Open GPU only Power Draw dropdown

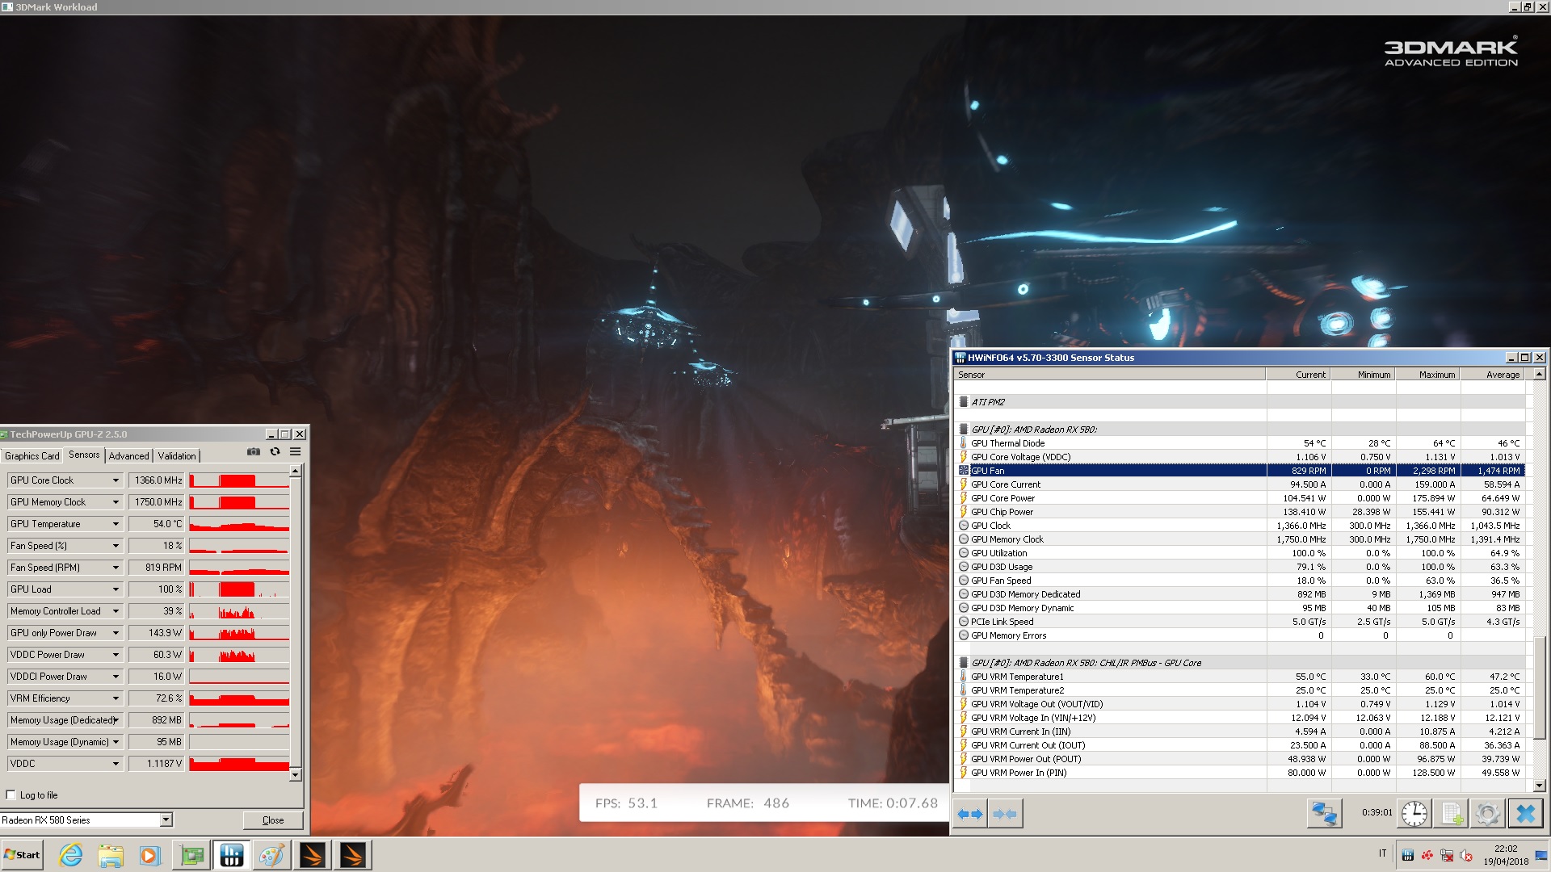coord(116,633)
